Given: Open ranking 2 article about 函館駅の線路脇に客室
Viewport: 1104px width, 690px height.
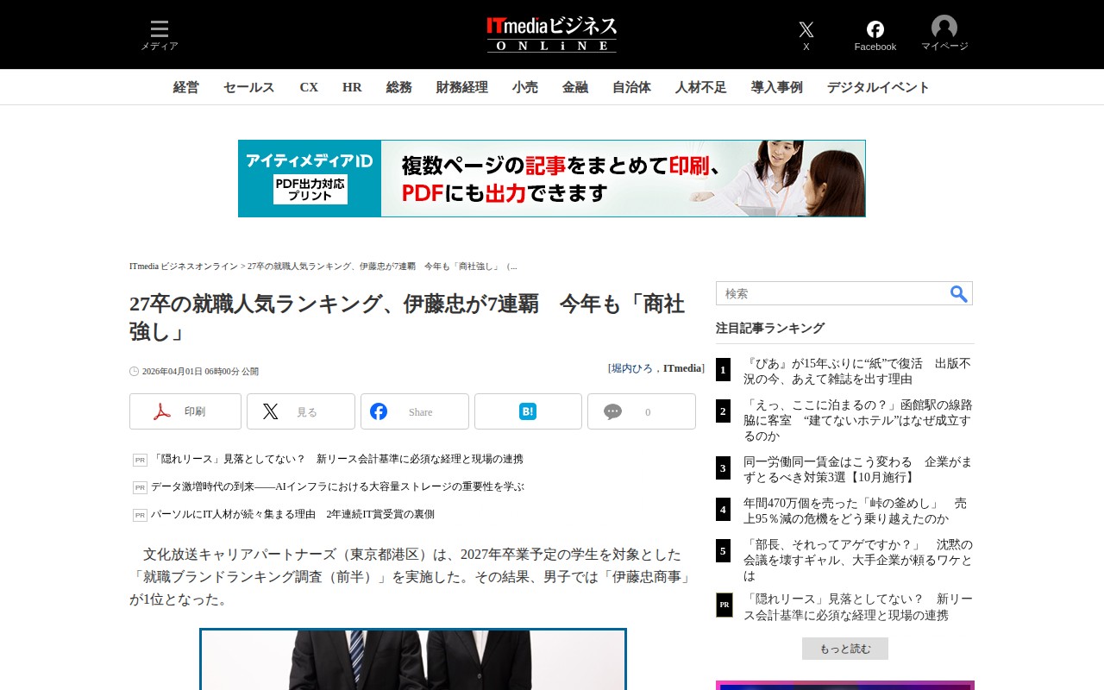Looking at the screenshot, I should click(x=858, y=420).
